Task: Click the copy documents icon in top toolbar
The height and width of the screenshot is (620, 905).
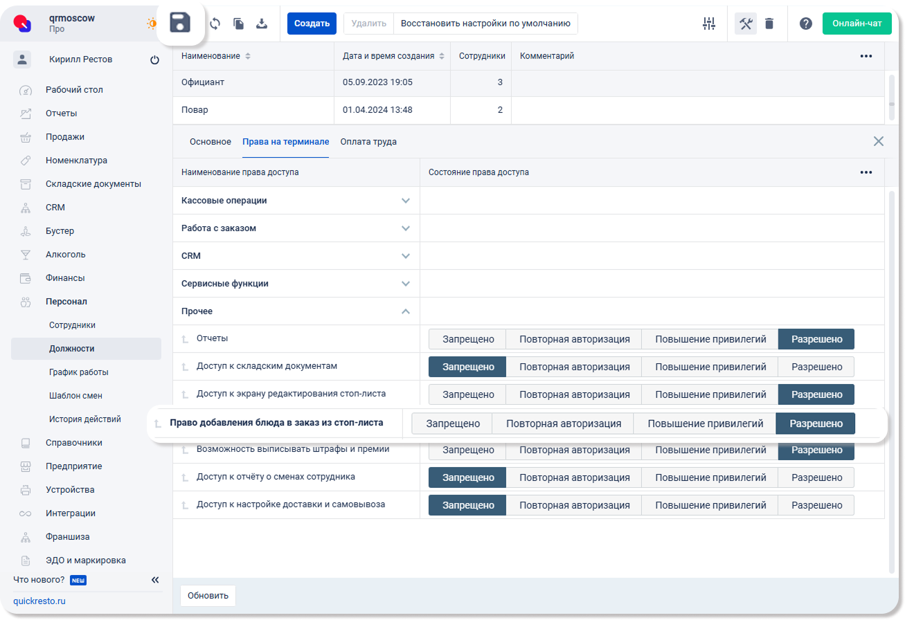Action: point(238,24)
